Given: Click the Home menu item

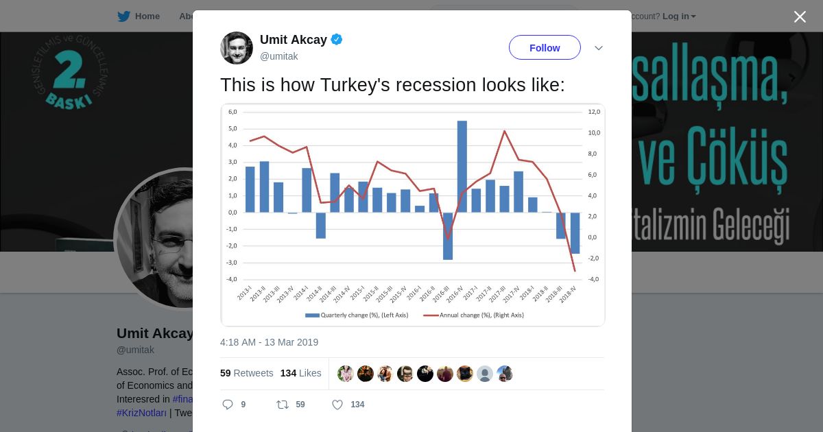Looking at the screenshot, I should click(x=147, y=16).
